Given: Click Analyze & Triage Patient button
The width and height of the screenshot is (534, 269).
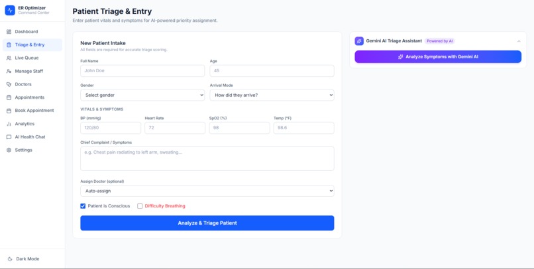Looking at the screenshot, I should (207, 223).
